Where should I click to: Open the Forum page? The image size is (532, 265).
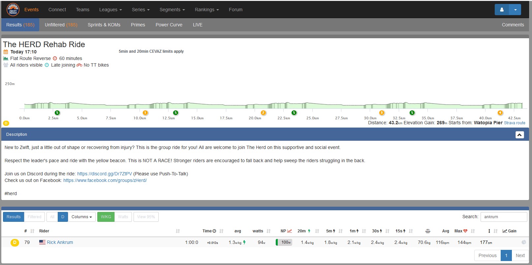pyautogui.click(x=235, y=10)
